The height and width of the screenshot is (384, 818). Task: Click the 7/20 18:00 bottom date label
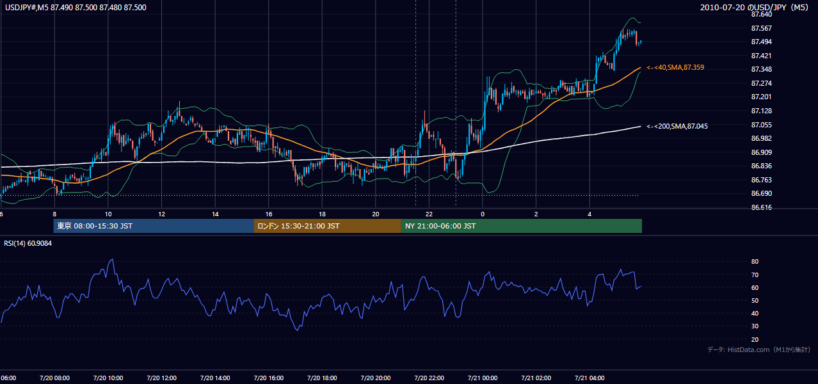click(322, 378)
